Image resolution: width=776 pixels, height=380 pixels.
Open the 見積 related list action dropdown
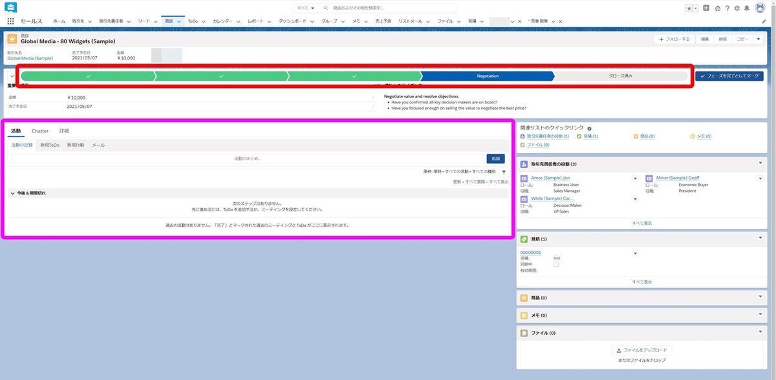click(760, 239)
